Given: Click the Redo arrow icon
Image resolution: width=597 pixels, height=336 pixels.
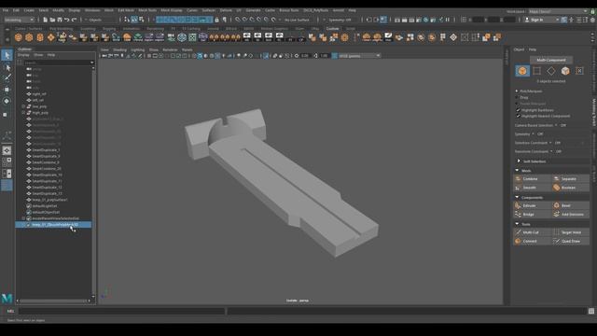Looking at the screenshot, I should click(x=75, y=20).
